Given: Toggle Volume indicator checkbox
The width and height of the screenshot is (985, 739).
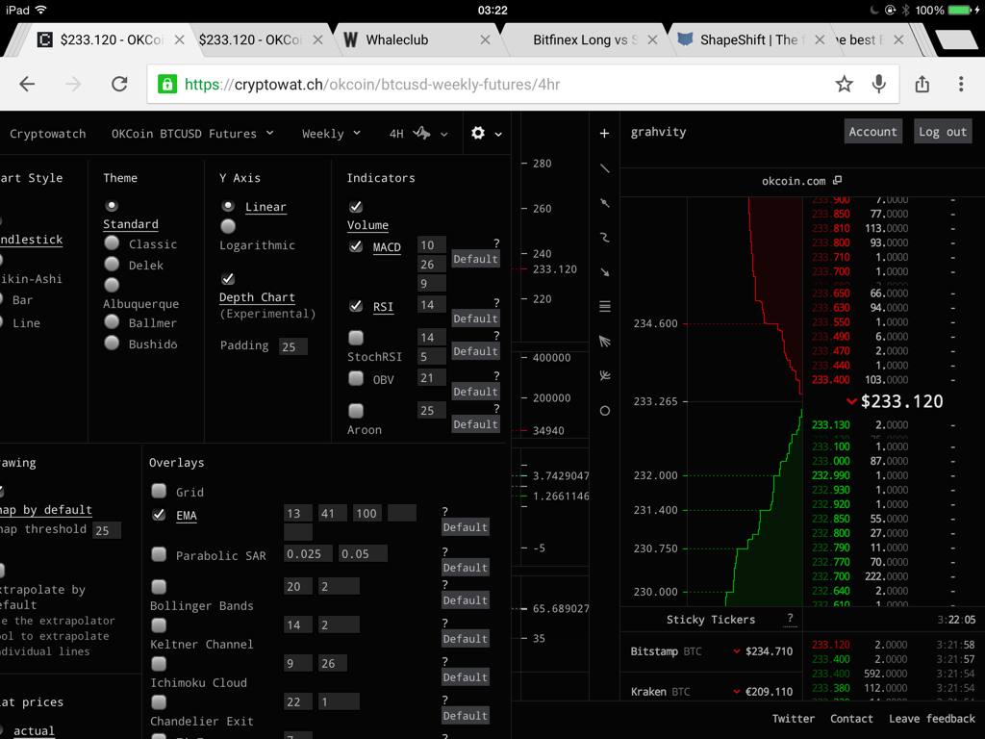Looking at the screenshot, I should point(356,206).
